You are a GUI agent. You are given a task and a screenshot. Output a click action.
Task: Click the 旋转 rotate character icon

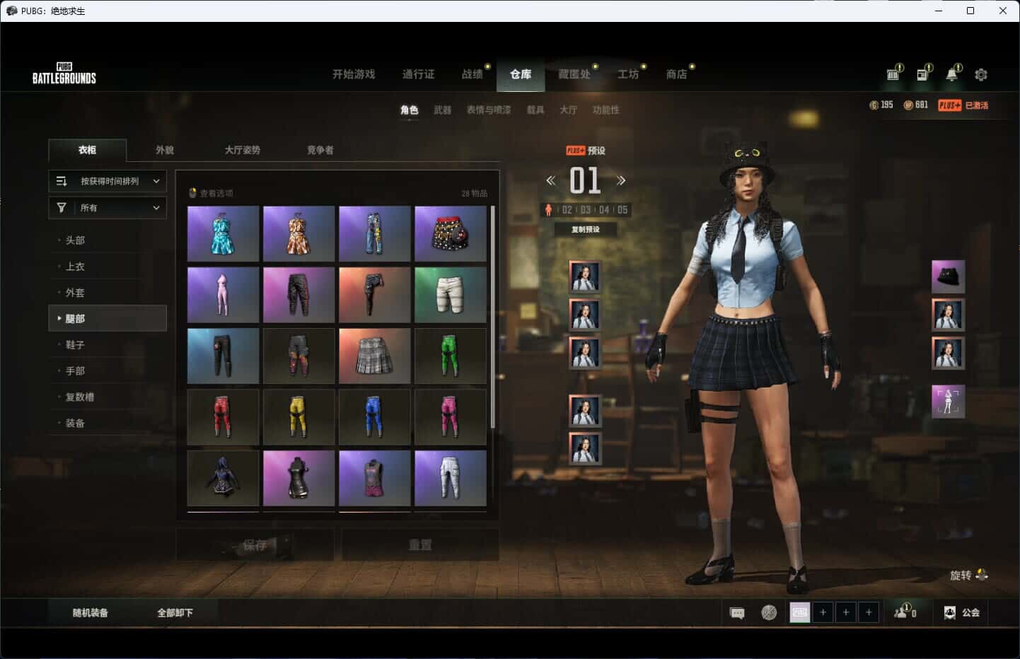(x=981, y=575)
